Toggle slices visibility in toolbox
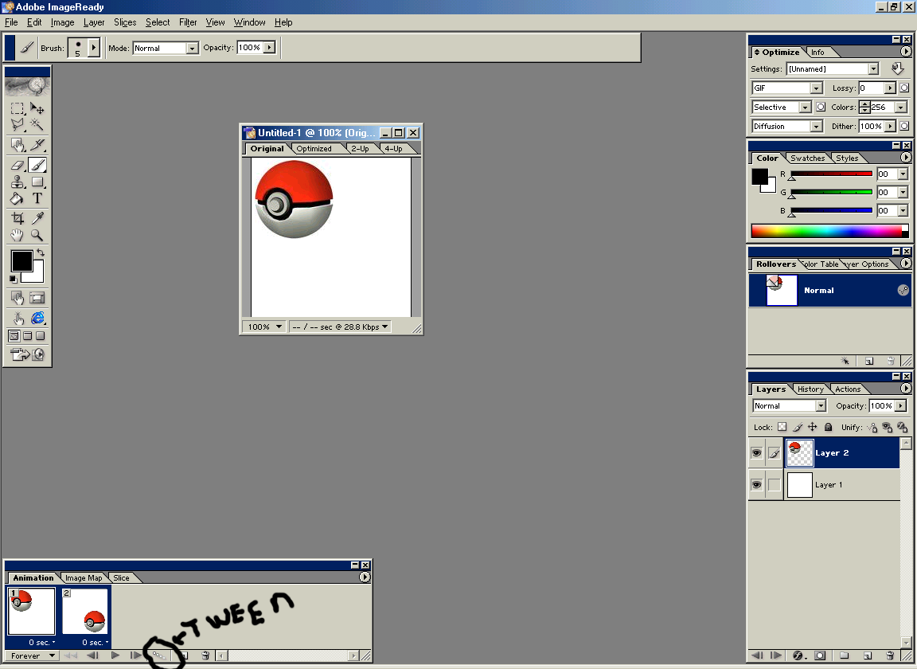Screen dimensions: 917x669 coord(37,298)
